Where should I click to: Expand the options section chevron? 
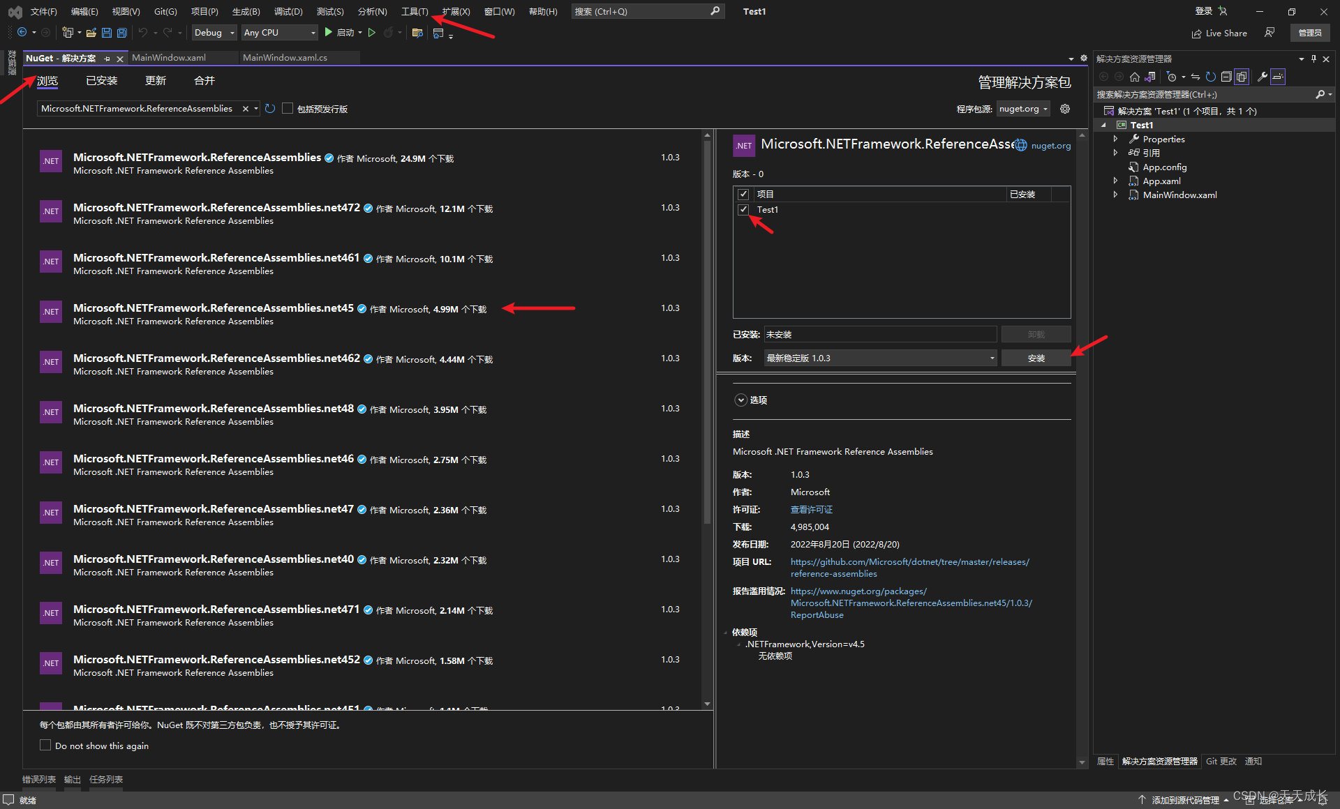pyautogui.click(x=741, y=400)
